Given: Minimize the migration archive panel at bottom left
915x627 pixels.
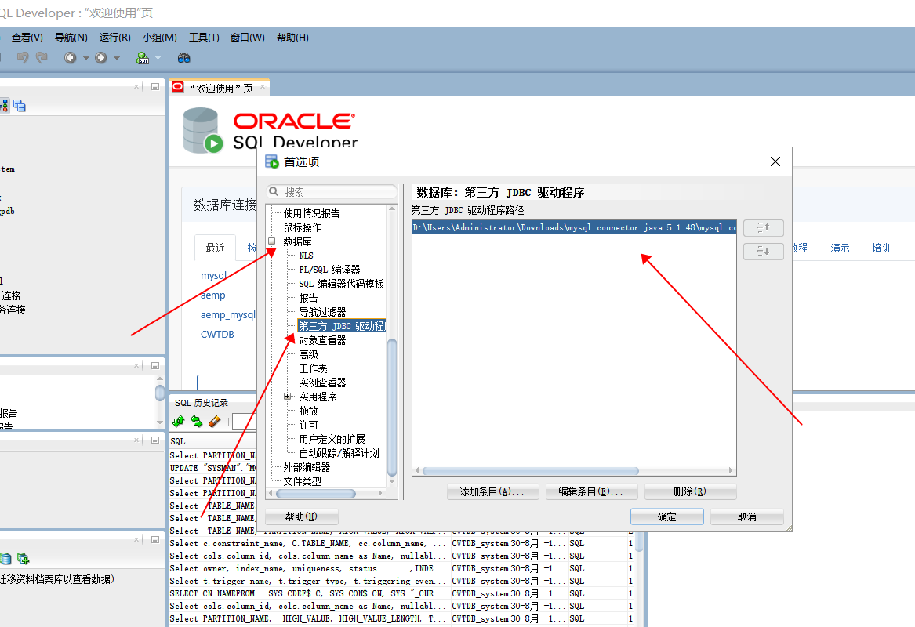Looking at the screenshot, I should 155,540.
